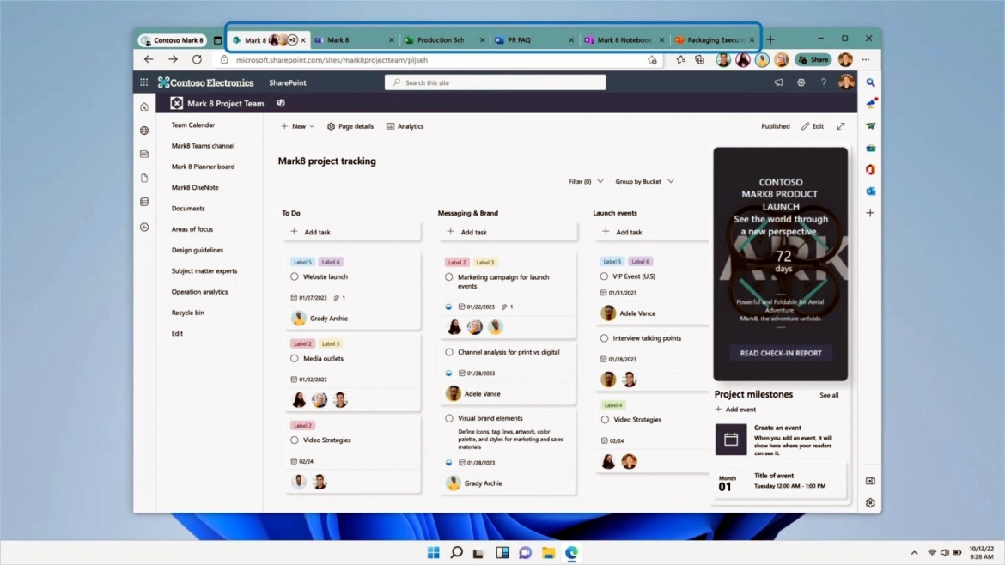
Task: Open the help question mark icon
Action: pos(824,82)
